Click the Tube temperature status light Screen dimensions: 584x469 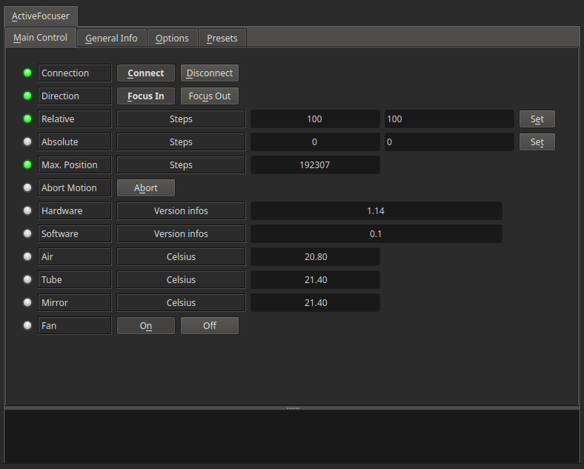[27, 279]
